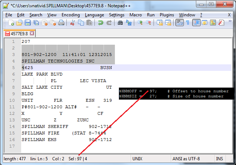The image size is (236, 165).
Task: Click UNIX line ending in status bar
Action: click(137, 159)
